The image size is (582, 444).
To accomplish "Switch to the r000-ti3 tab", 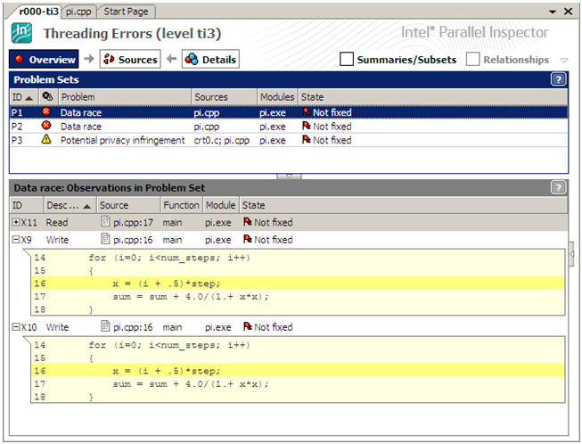I will click(x=38, y=12).
